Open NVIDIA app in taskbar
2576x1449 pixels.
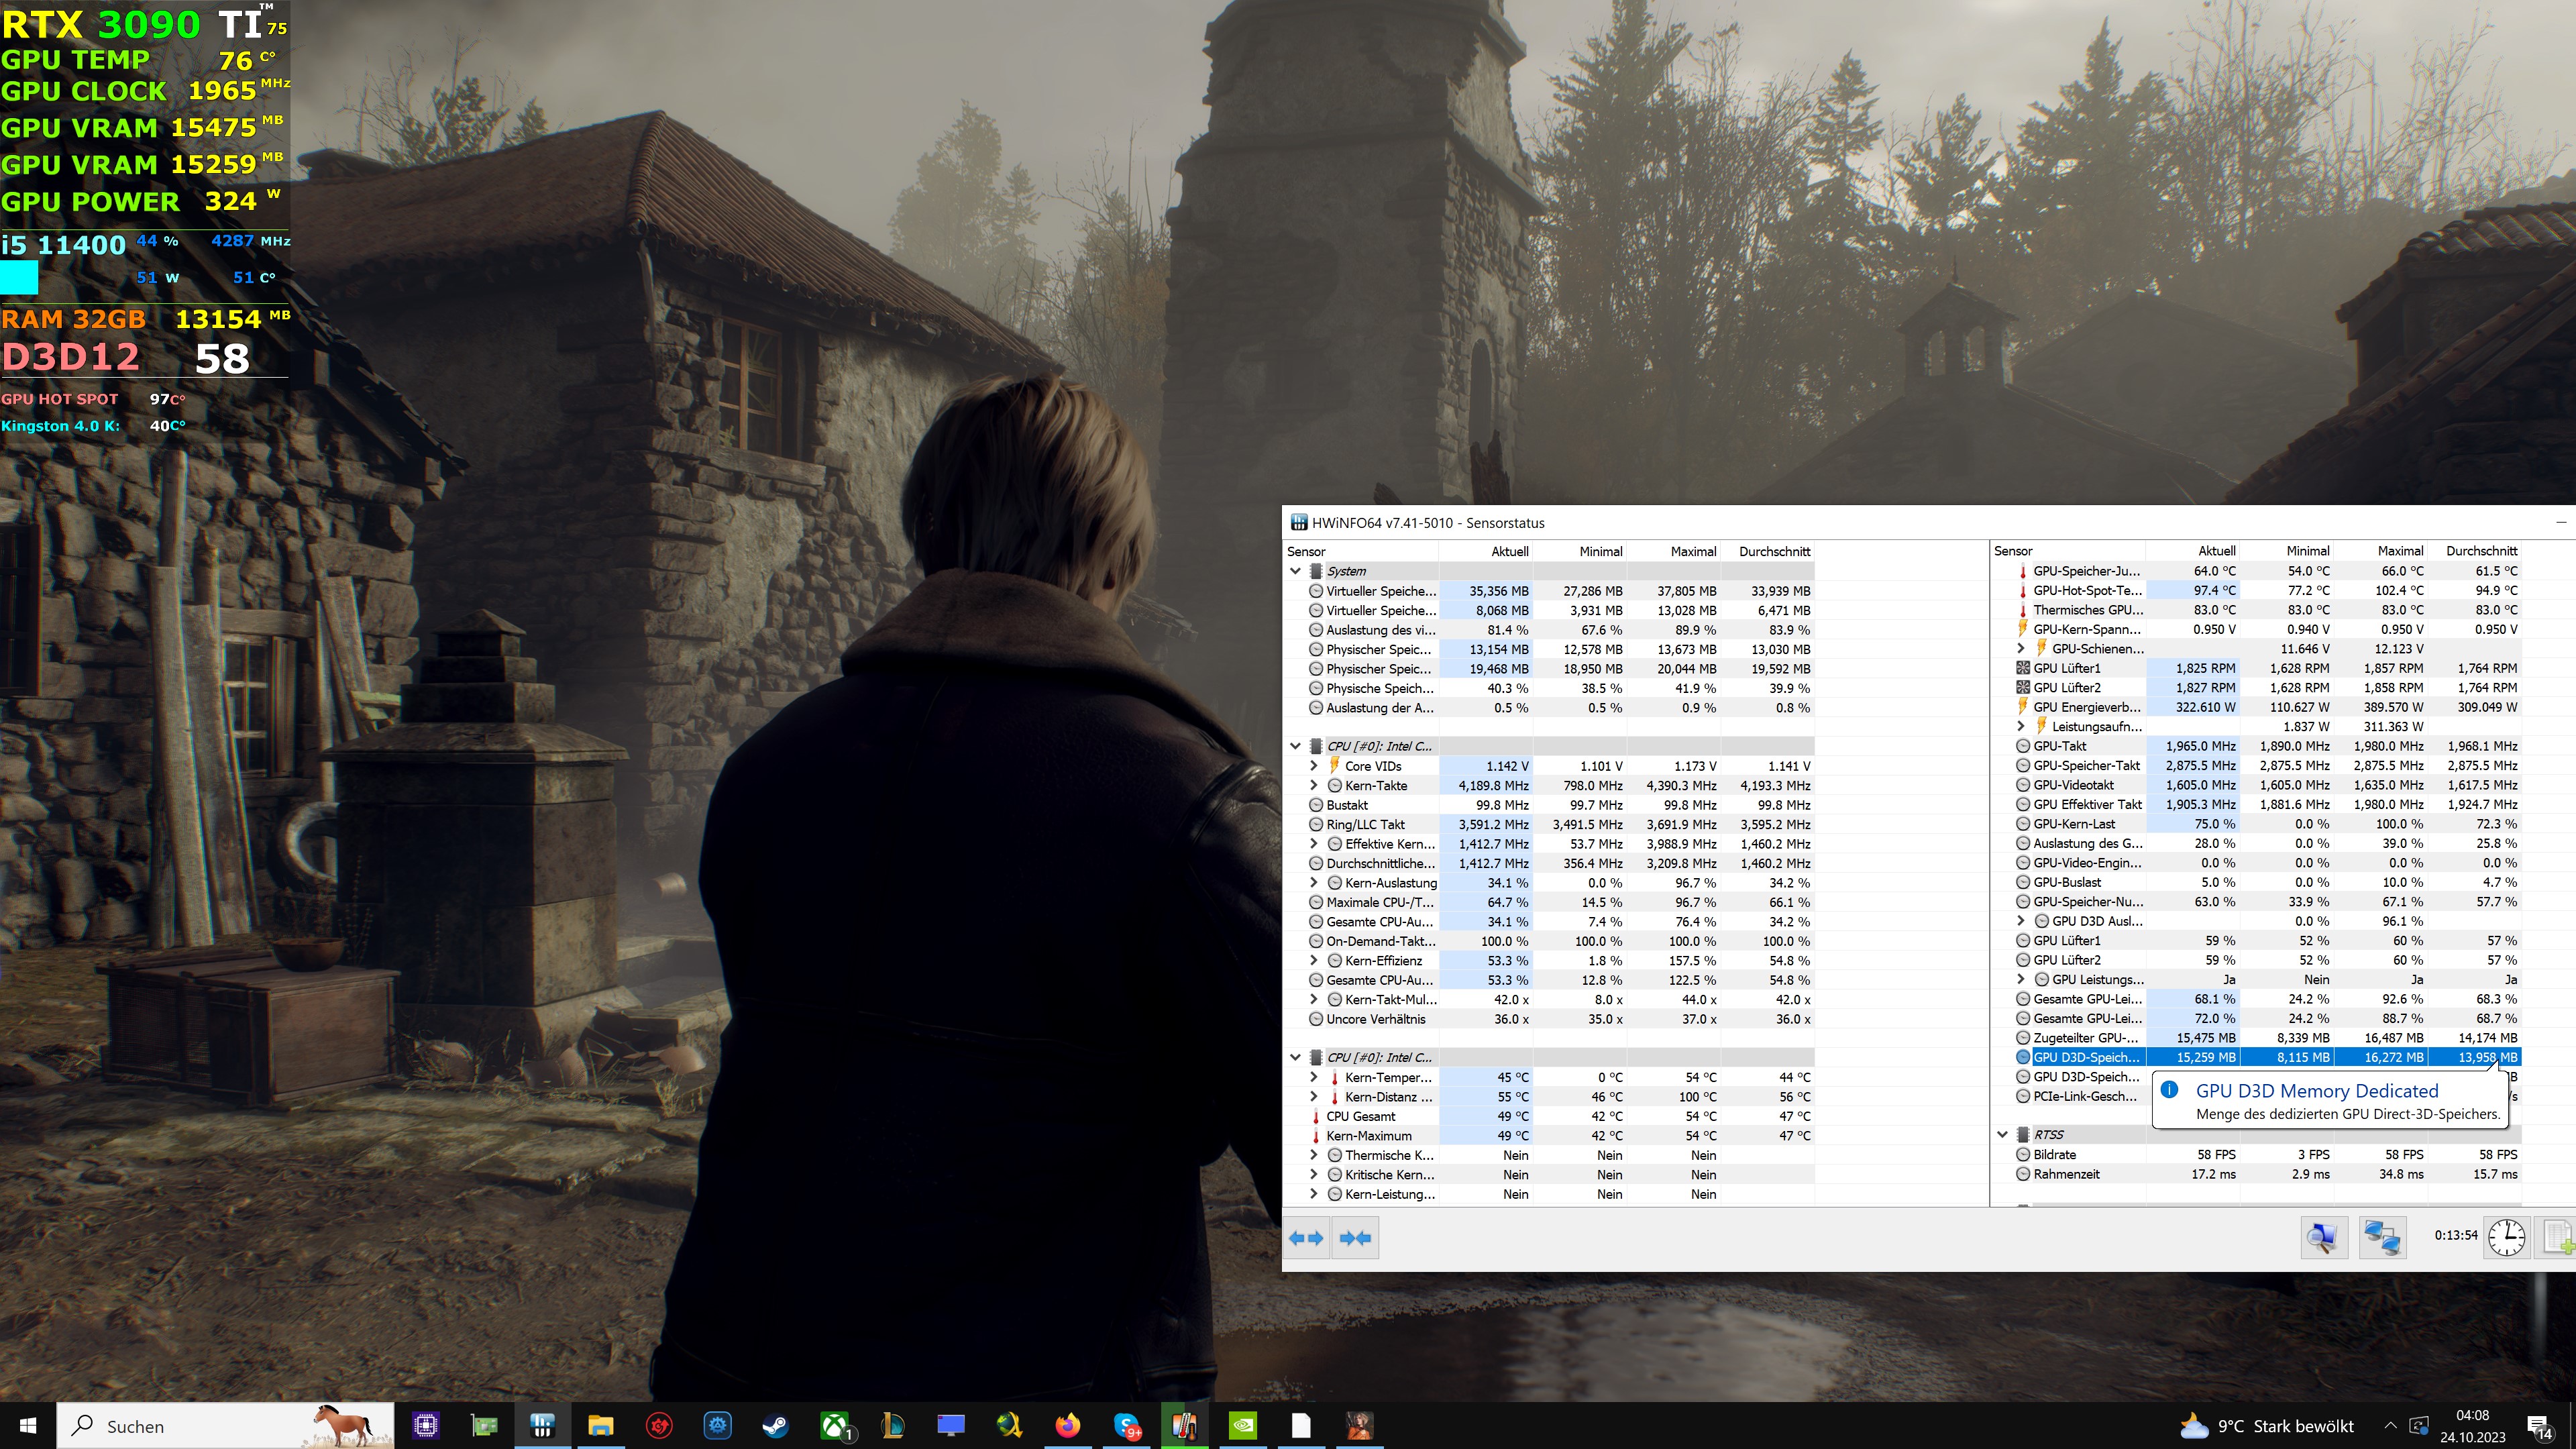coord(1242,1425)
